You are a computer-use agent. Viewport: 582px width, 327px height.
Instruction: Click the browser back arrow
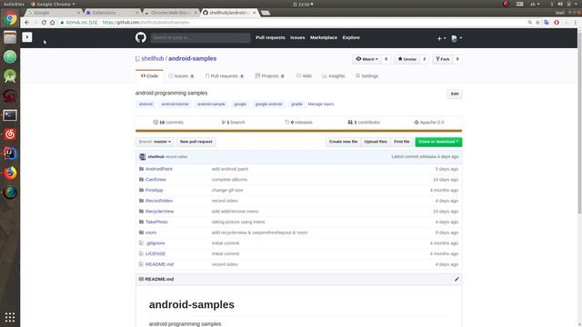coord(26,22)
